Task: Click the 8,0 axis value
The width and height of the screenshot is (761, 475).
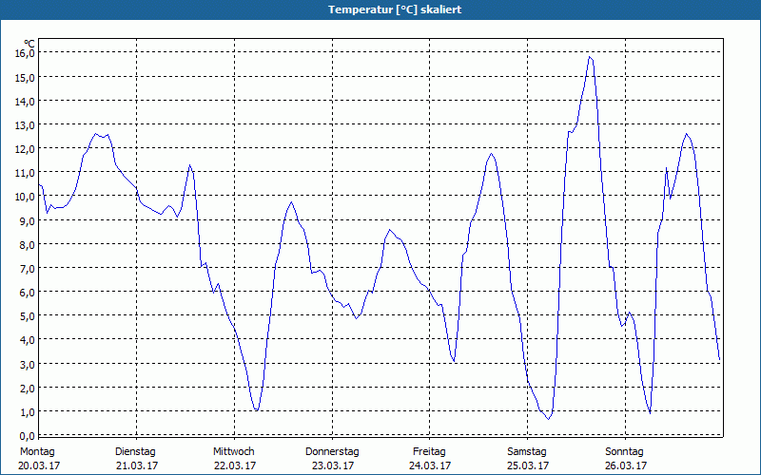Action: (x=28, y=245)
